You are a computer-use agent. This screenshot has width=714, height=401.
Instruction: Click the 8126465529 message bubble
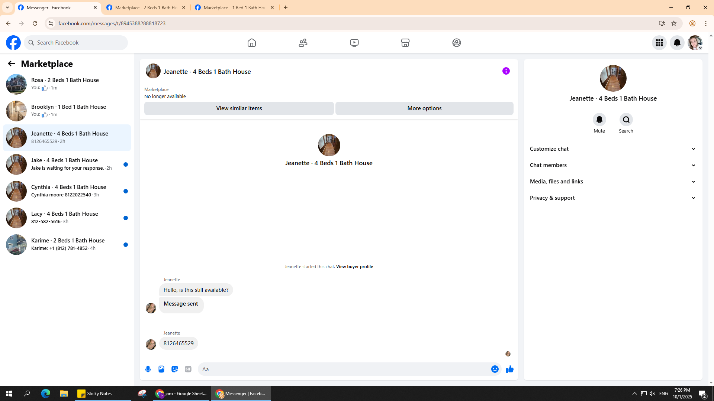coord(178,343)
